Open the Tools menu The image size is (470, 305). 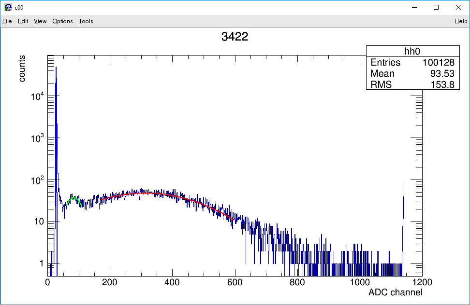(86, 21)
